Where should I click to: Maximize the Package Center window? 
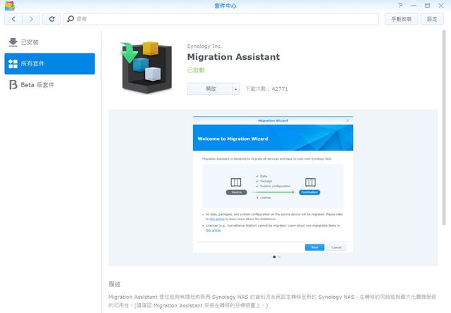[428, 6]
